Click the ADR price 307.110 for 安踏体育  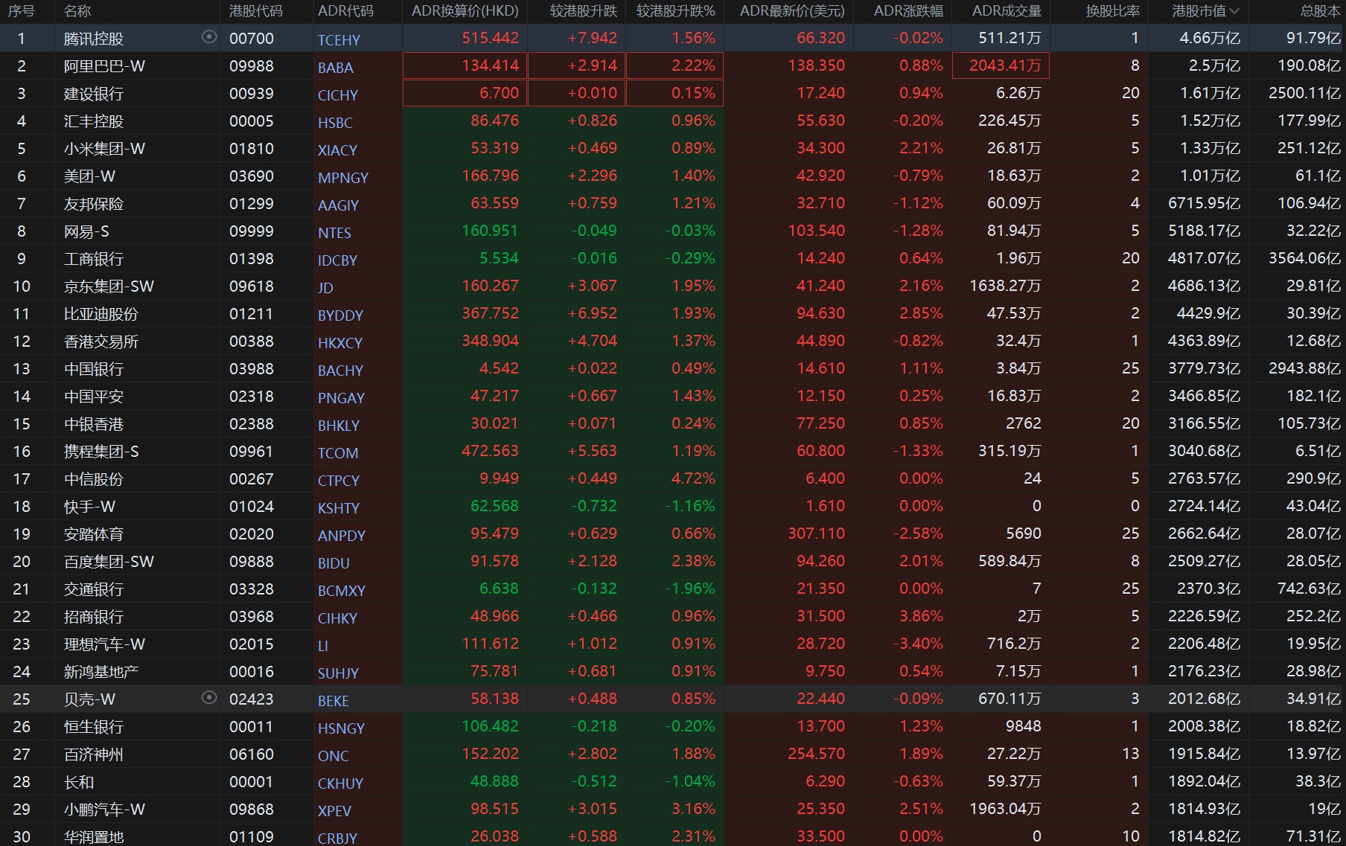tap(817, 533)
